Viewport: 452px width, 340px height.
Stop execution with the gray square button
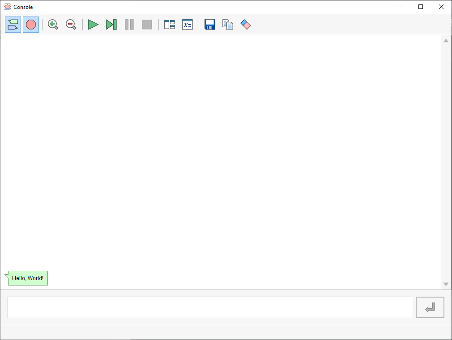tap(147, 25)
